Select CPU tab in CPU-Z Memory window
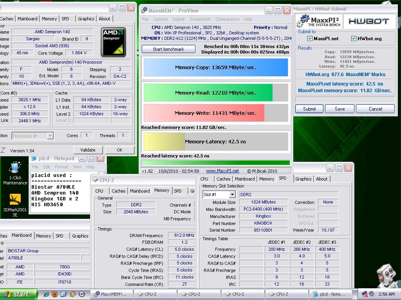Screen dimensions: 401x300 click(99, 191)
